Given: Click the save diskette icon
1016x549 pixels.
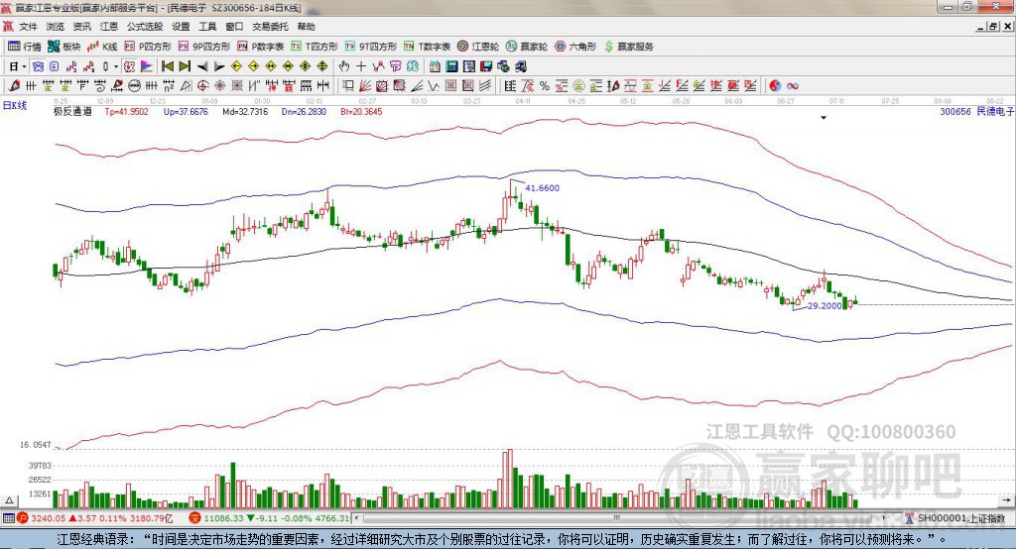Looking at the screenshot, I should [x=486, y=66].
